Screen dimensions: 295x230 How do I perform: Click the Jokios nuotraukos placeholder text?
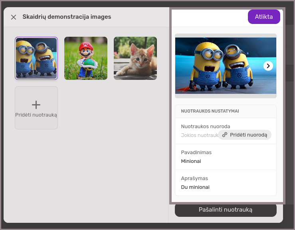pyautogui.click(x=199, y=135)
